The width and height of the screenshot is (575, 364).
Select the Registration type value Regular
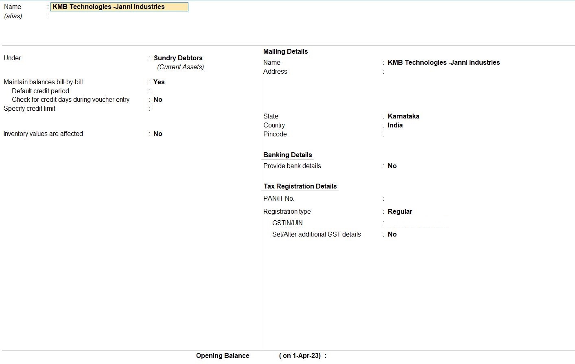click(400, 211)
